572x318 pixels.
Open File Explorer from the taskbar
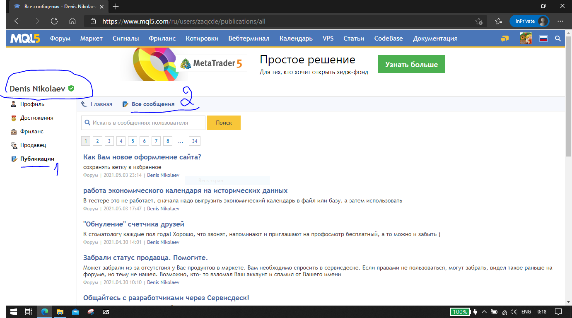point(60,312)
